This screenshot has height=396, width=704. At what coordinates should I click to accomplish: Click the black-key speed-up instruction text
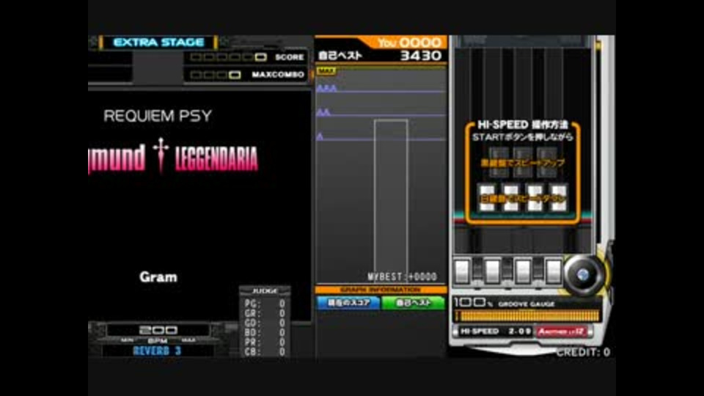tap(523, 163)
